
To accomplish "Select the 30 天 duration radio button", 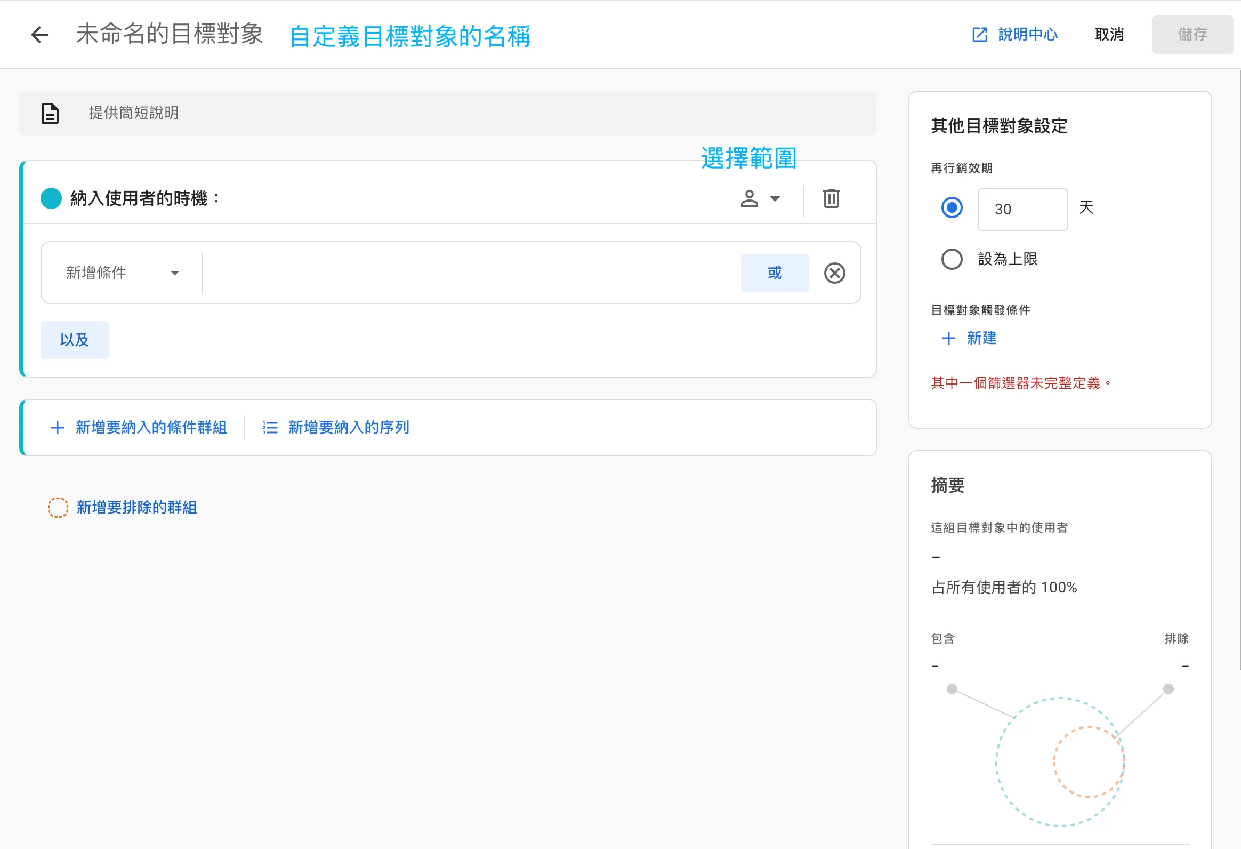I will coord(952,208).
